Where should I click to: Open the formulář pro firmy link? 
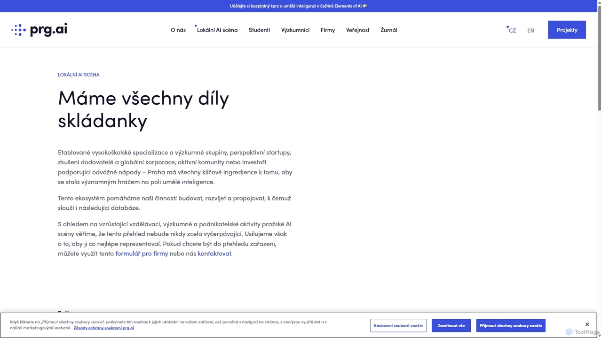coord(142,253)
